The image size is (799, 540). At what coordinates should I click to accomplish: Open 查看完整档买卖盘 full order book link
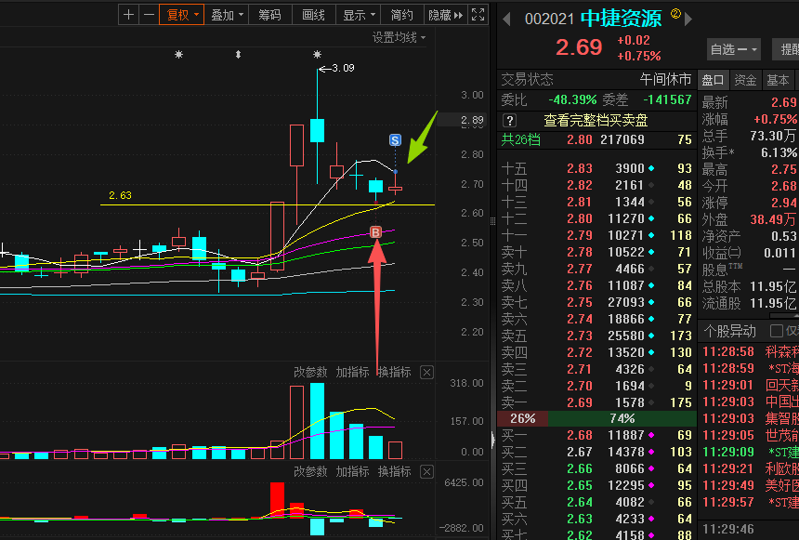596,120
